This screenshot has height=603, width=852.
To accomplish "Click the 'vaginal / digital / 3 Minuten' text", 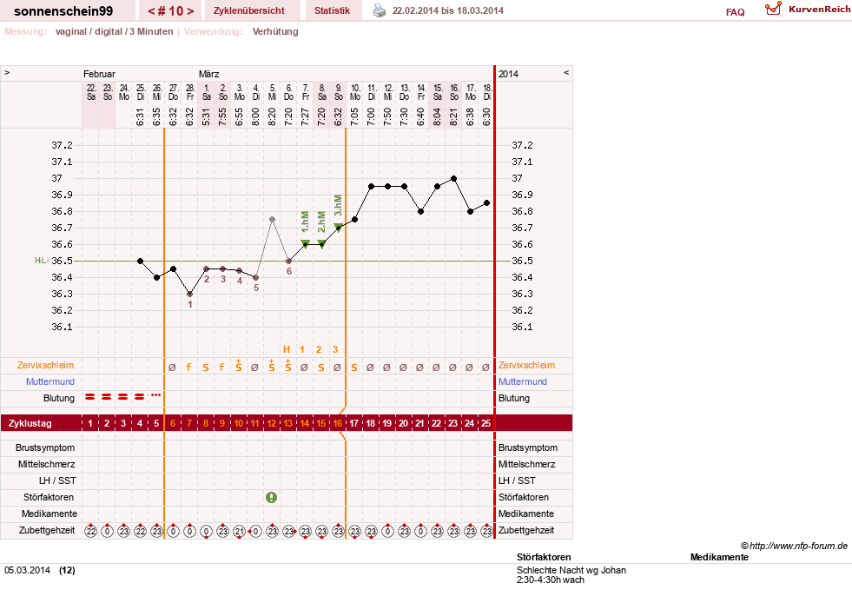I will click(x=114, y=31).
